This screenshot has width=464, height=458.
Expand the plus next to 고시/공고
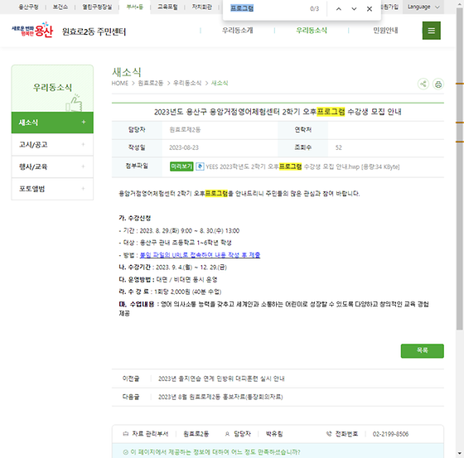click(83, 144)
